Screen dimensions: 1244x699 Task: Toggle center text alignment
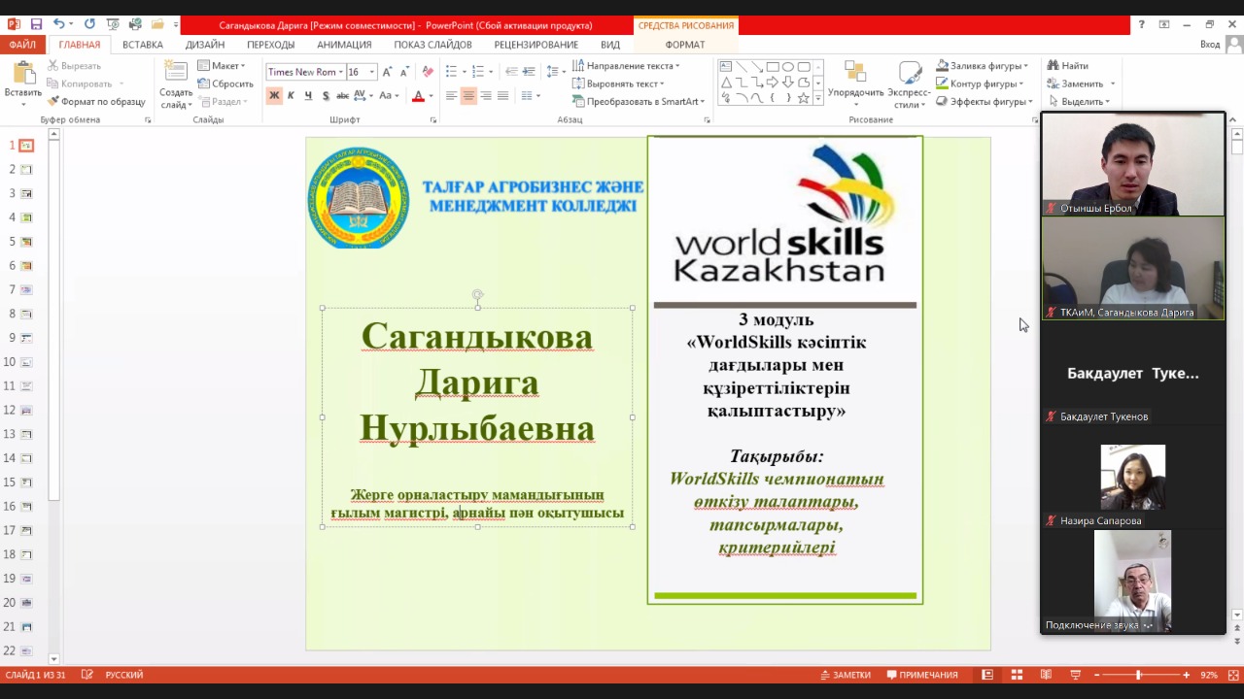click(468, 96)
